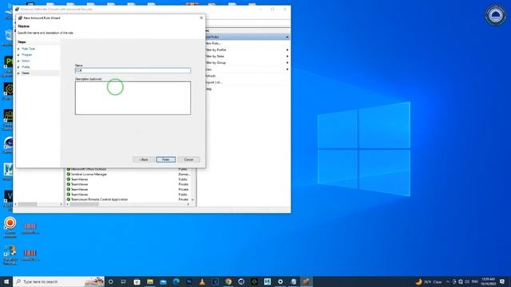Select the Name step in Steps list
The image size is (511, 287).
(26, 73)
